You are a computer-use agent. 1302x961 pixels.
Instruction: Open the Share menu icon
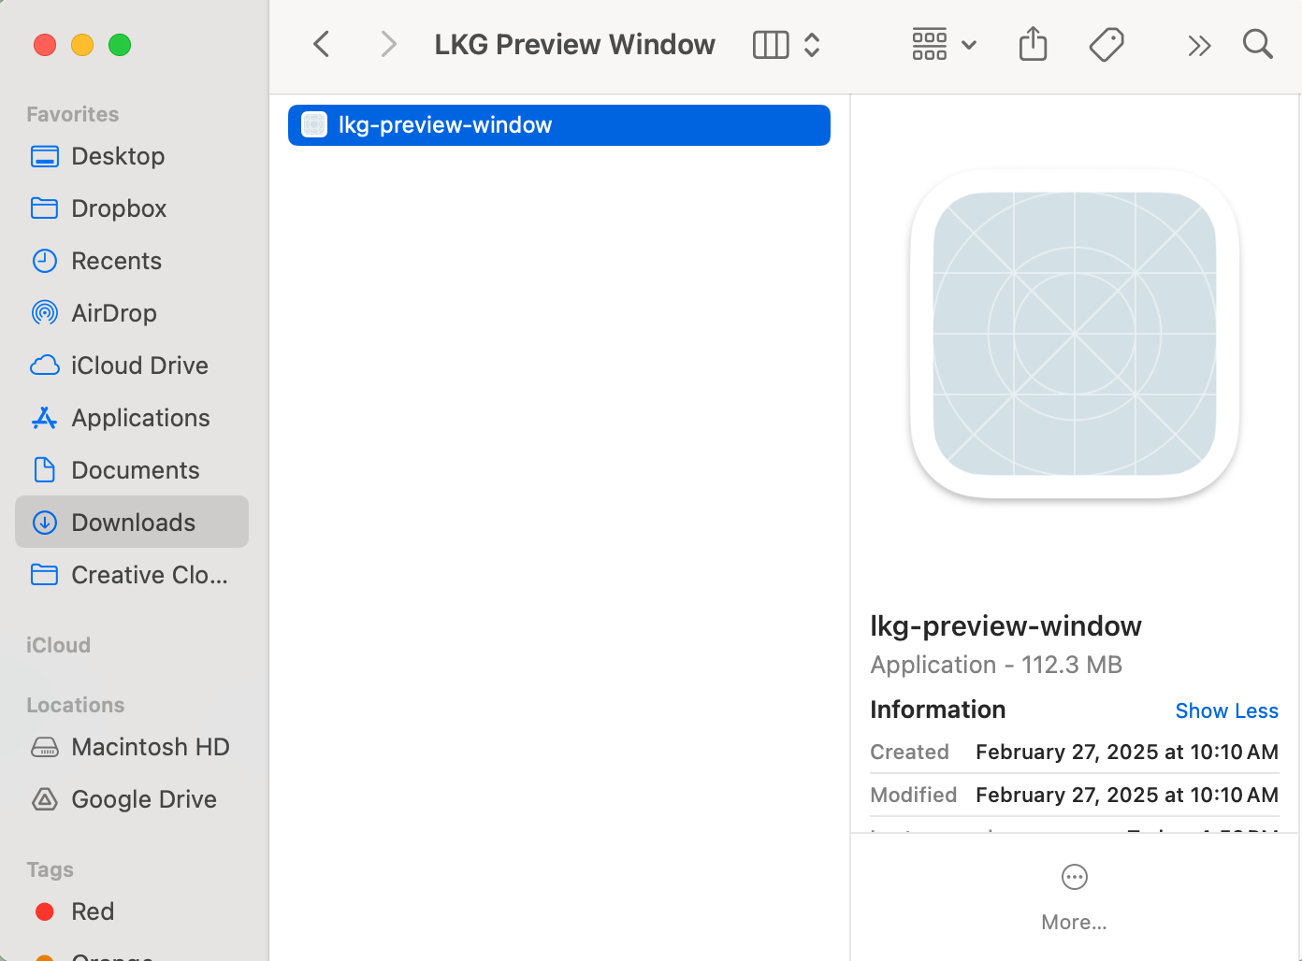1033,44
